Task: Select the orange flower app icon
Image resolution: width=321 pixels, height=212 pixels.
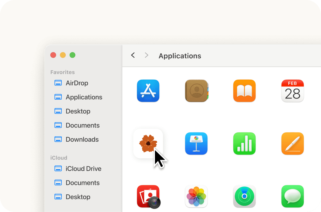Action: point(148,143)
